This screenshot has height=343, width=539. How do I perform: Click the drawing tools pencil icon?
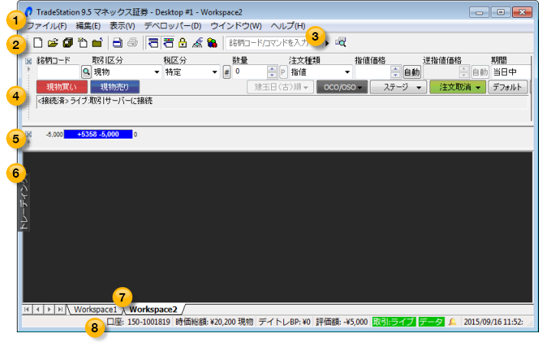198,43
